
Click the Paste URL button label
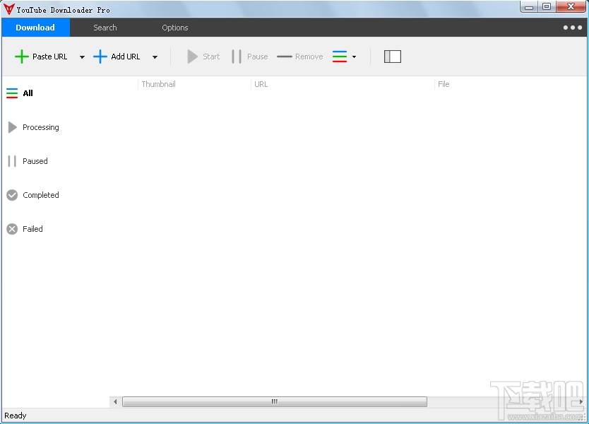pyautogui.click(x=50, y=57)
